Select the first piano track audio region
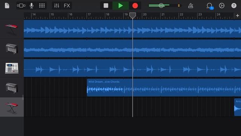 (132, 48)
